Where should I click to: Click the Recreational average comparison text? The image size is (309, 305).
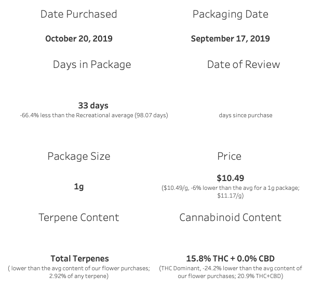[x=94, y=115]
